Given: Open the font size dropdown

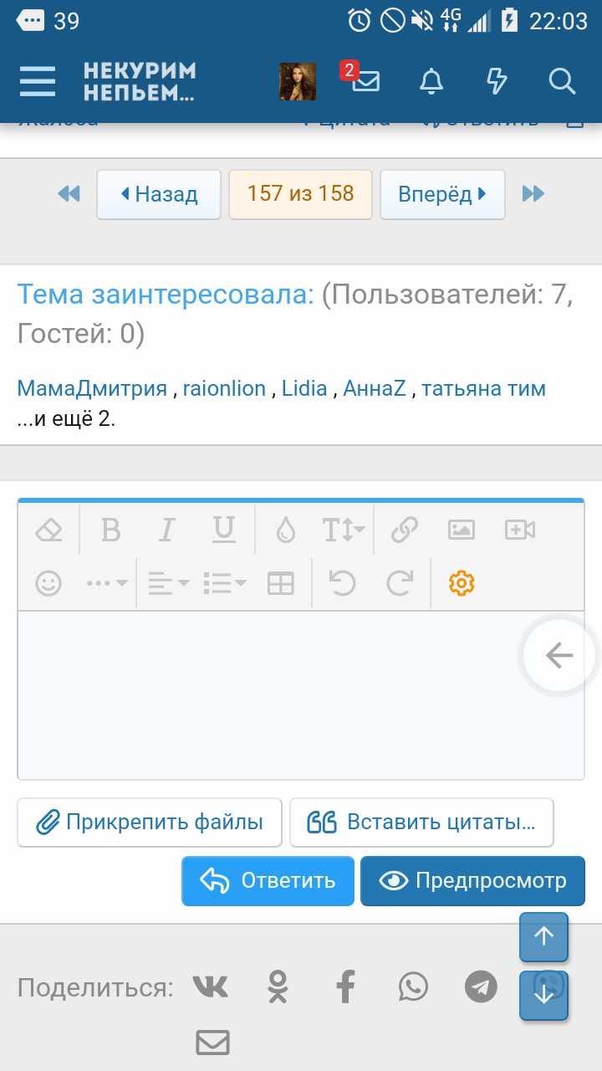Looking at the screenshot, I should point(343,530).
